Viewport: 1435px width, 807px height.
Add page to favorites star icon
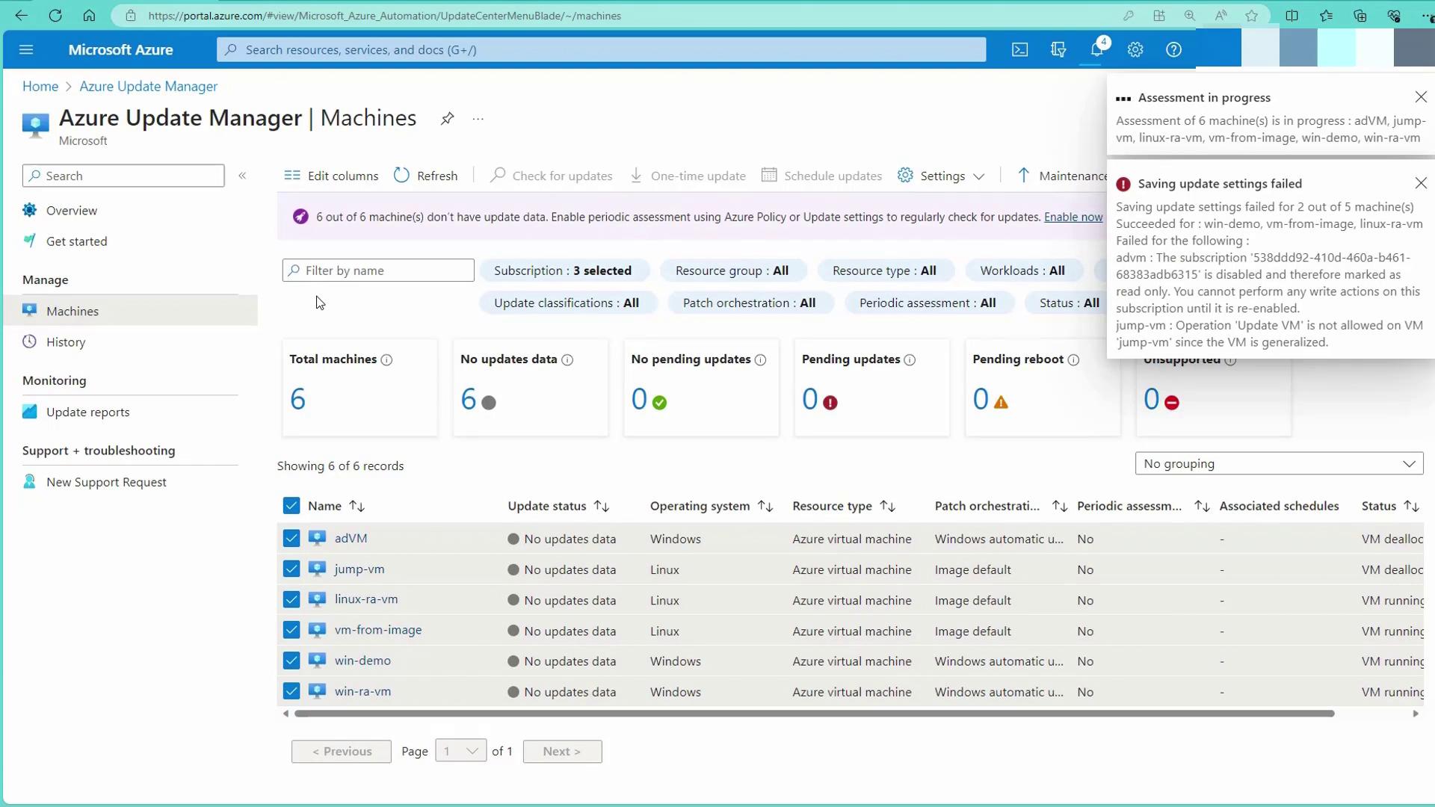click(x=1251, y=16)
